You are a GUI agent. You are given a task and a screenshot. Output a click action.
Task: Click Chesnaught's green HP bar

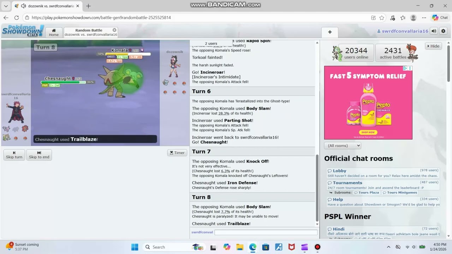pos(63,82)
